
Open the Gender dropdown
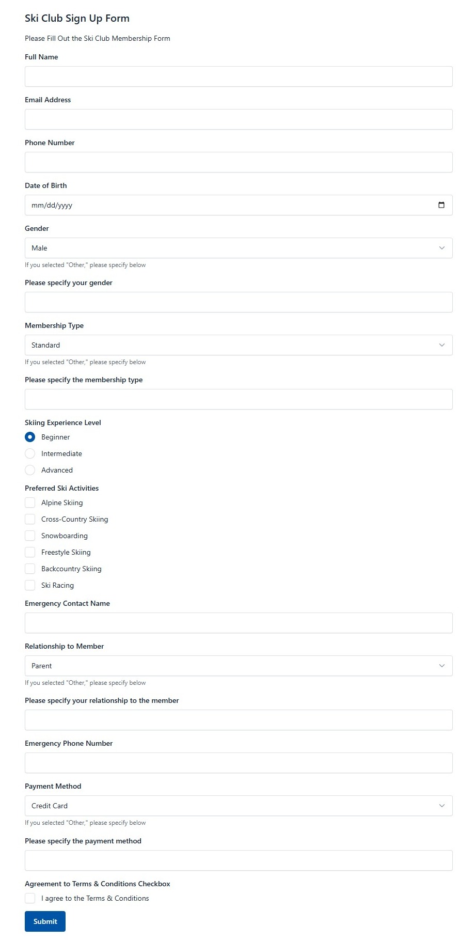[239, 248]
